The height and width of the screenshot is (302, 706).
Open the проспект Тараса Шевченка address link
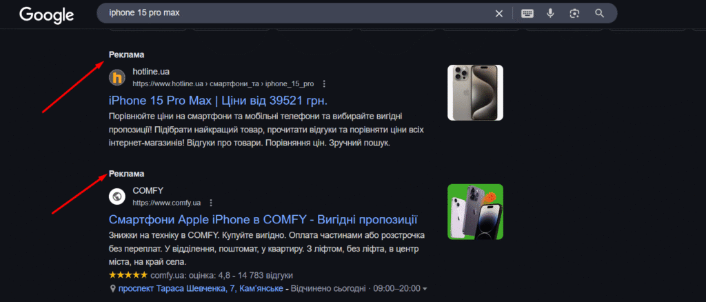[x=201, y=288]
